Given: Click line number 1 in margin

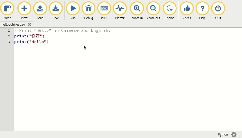Looking at the screenshot, I should 9,30.
